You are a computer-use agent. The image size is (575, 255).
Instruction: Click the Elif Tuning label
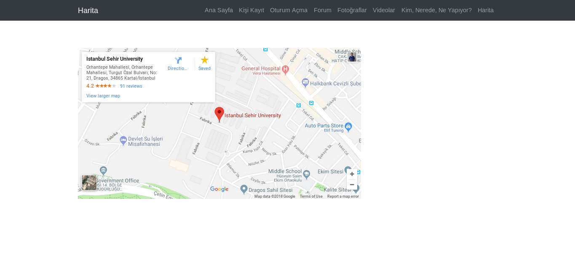pyautogui.click(x=334, y=130)
